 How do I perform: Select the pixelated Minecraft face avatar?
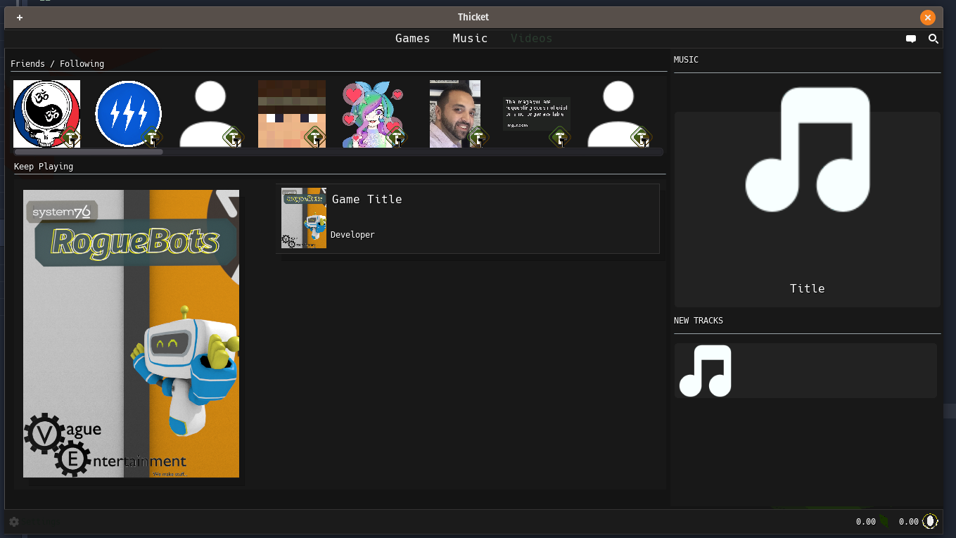pos(291,113)
